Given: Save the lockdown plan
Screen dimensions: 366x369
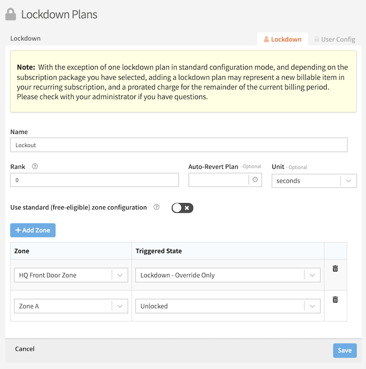Looking at the screenshot, I should 345,350.
